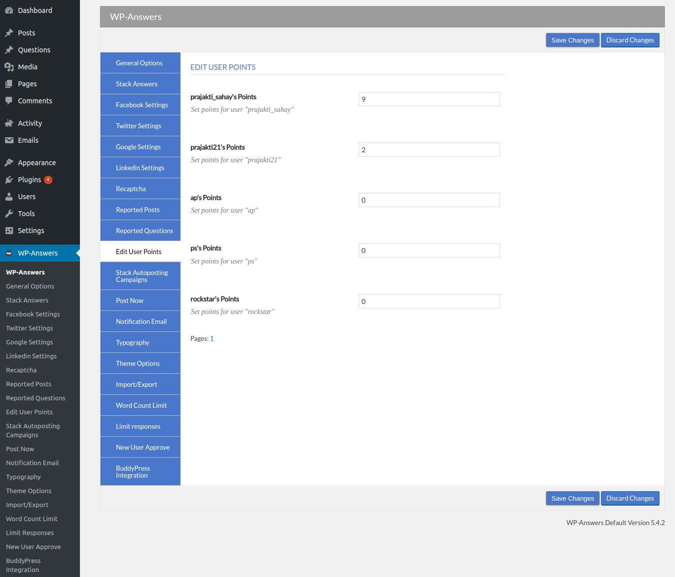Click the Questions pushpin icon

point(9,50)
